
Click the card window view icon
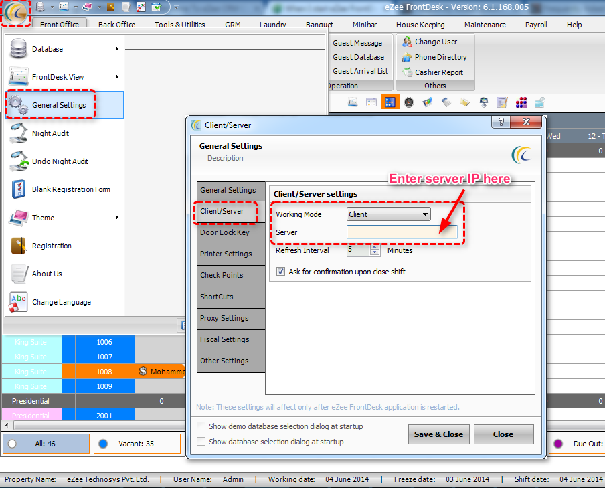(x=371, y=102)
